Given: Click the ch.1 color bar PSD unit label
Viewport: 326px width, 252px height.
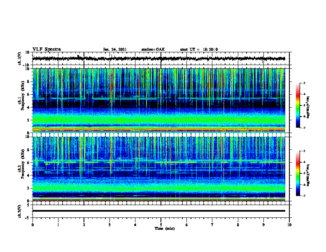Looking at the screenshot, I should click(308, 107).
